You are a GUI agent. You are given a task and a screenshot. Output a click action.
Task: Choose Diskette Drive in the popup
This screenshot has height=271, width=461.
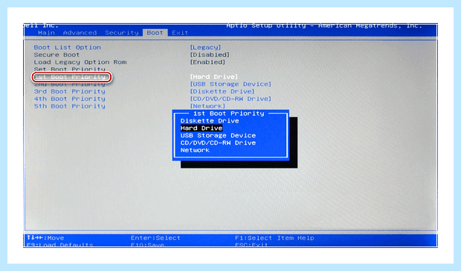(x=210, y=121)
